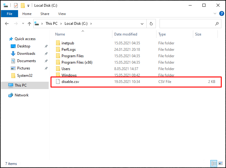Open the Customize Quick Access Toolbar dropdown
The image size is (226, 168).
point(28,6)
